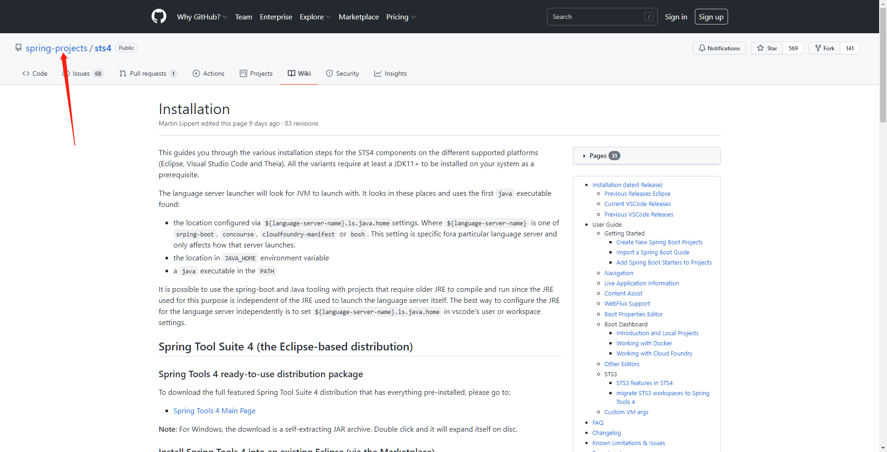Open the Actions tab

[x=208, y=73]
